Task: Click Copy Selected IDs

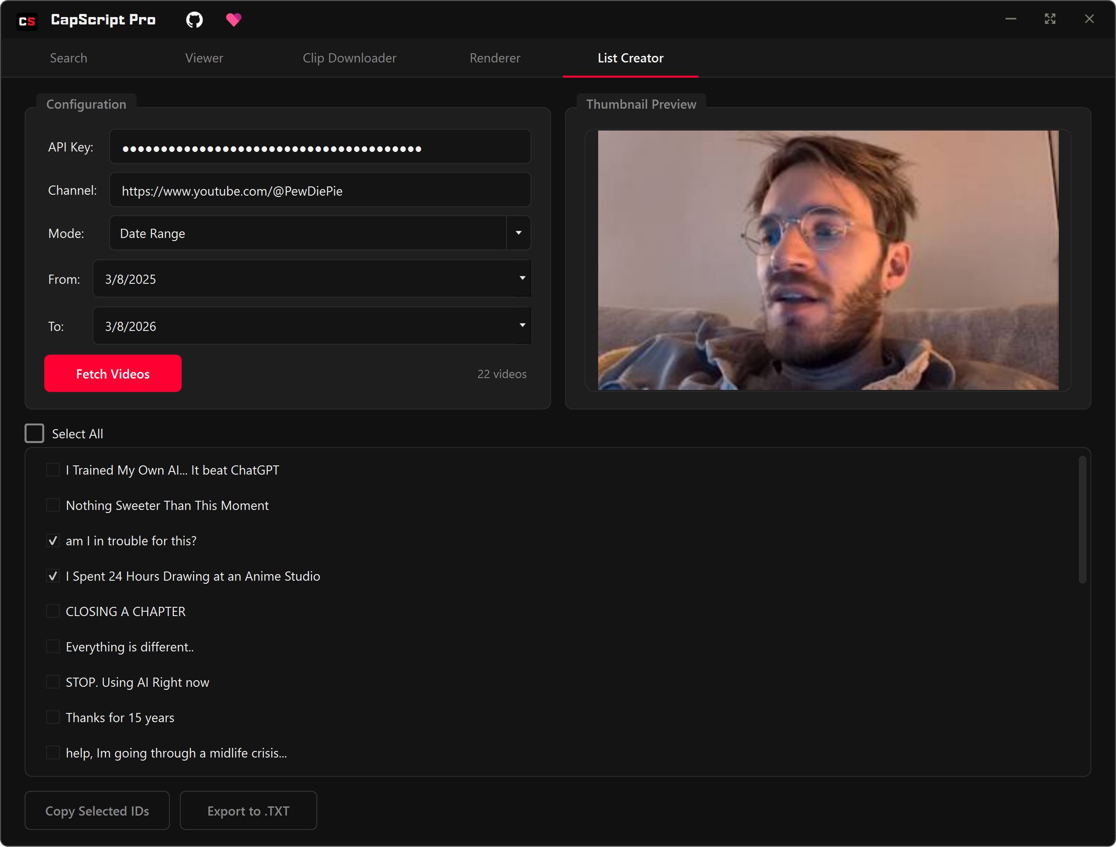Action: (97, 811)
